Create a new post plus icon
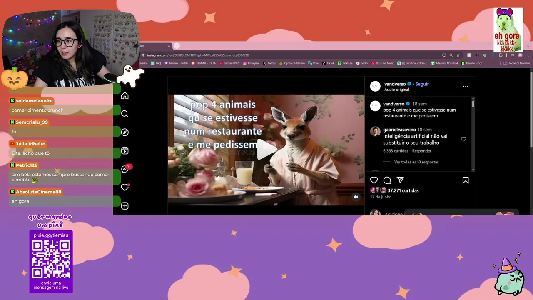Screen dimensions: 533x300 (x=125, y=206)
